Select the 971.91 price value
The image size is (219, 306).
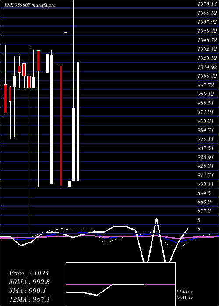(x=206, y=112)
